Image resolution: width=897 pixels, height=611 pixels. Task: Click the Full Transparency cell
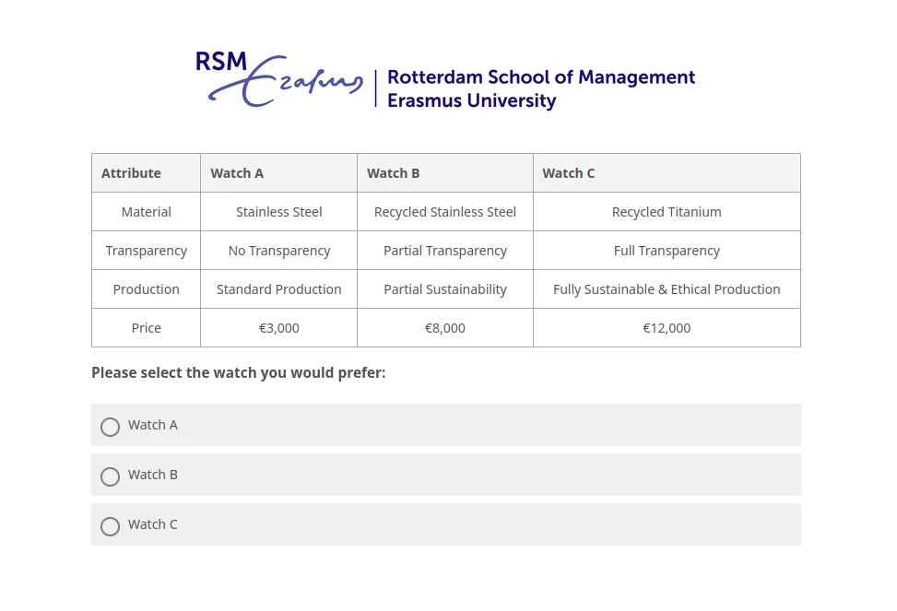(667, 251)
